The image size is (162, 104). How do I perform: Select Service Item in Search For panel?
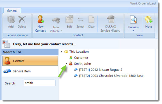[30, 71]
